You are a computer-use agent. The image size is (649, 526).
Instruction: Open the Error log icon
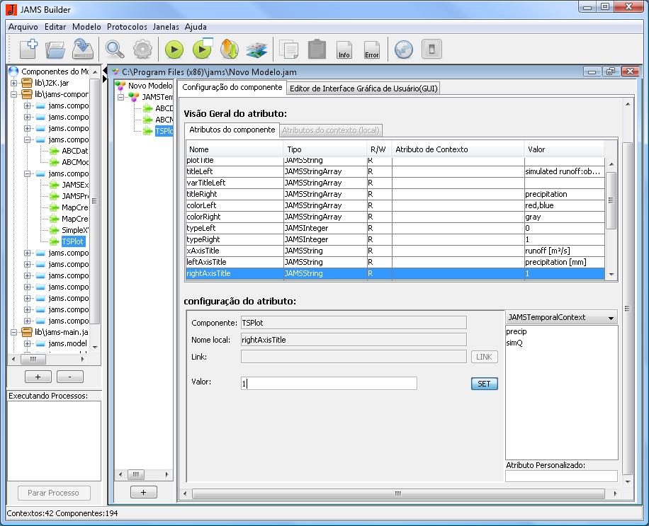click(371, 49)
